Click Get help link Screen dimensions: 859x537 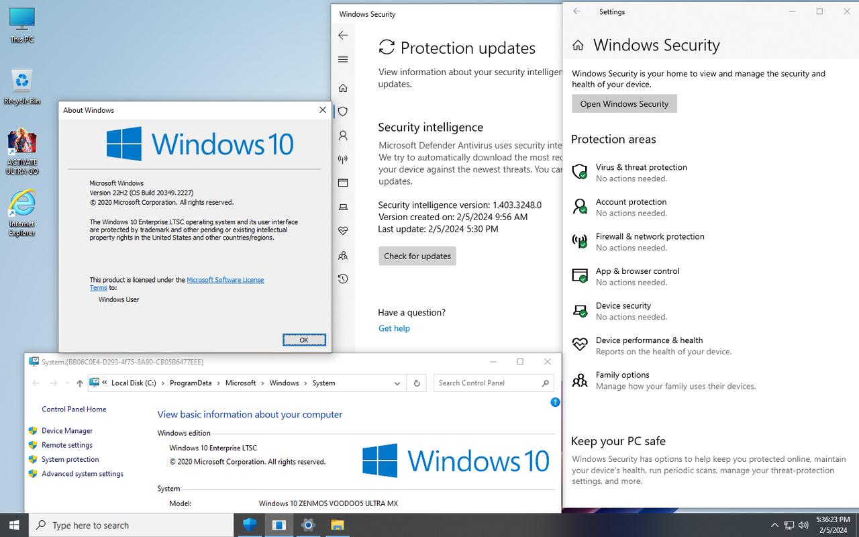[394, 328]
